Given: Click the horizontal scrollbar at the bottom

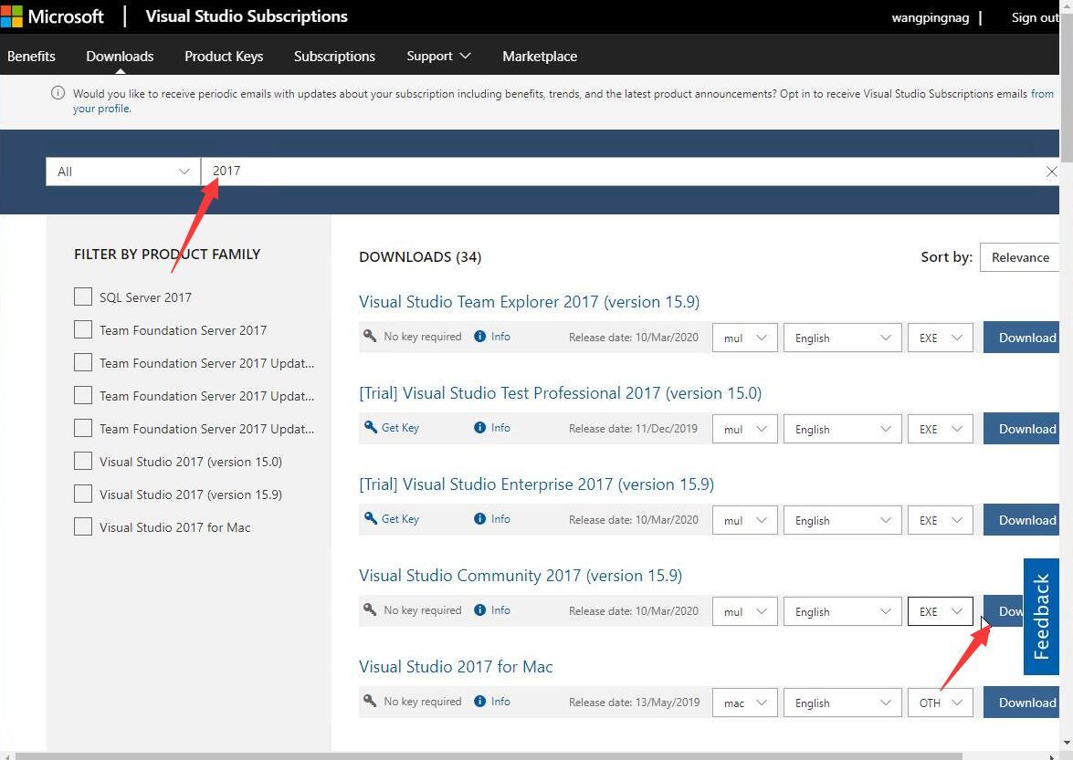Looking at the screenshot, I should [489, 756].
